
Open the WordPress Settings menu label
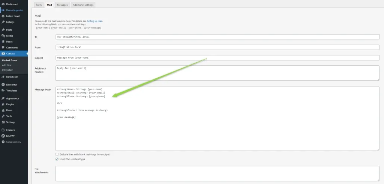click(x=10, y=122)
